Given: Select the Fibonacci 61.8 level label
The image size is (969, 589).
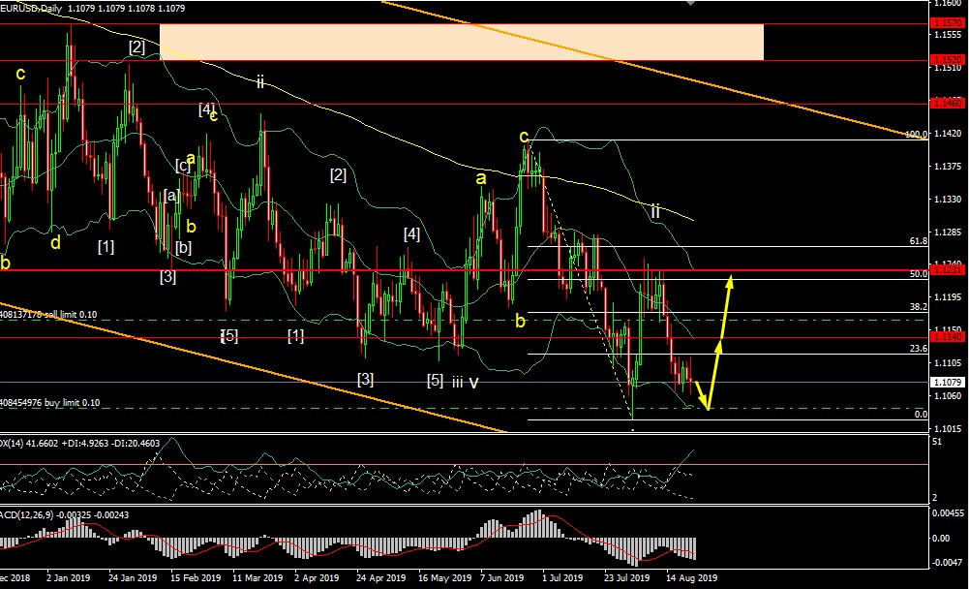Looking at the screenshot, I should [918, 240].
